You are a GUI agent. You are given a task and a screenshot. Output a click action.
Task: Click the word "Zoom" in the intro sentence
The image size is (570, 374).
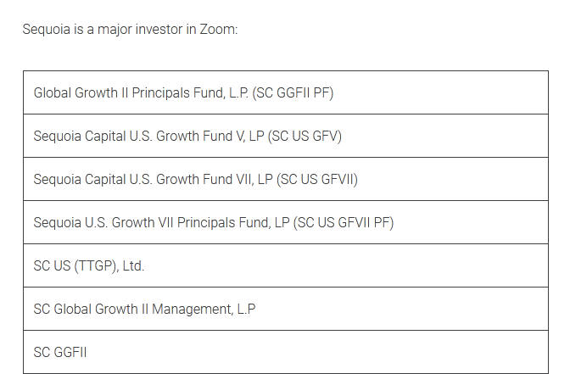[218, 29]
